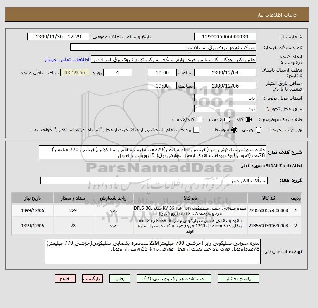Click the need date cell in row 2
This screenshot has height=308, width=318.
point(33,226)
